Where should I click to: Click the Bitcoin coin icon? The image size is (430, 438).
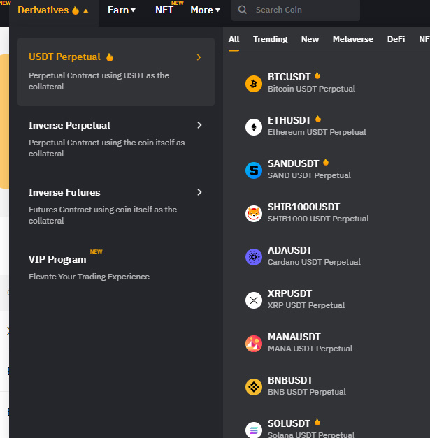coord(254,84)
